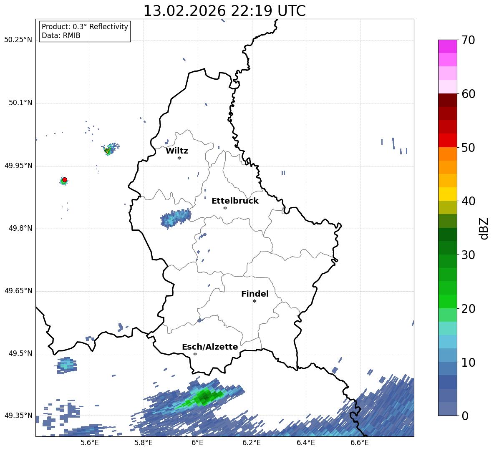This screenshot has width=494, height=451.
Task: Click the Findel city cross marker
Action: (x=255, y=301)
